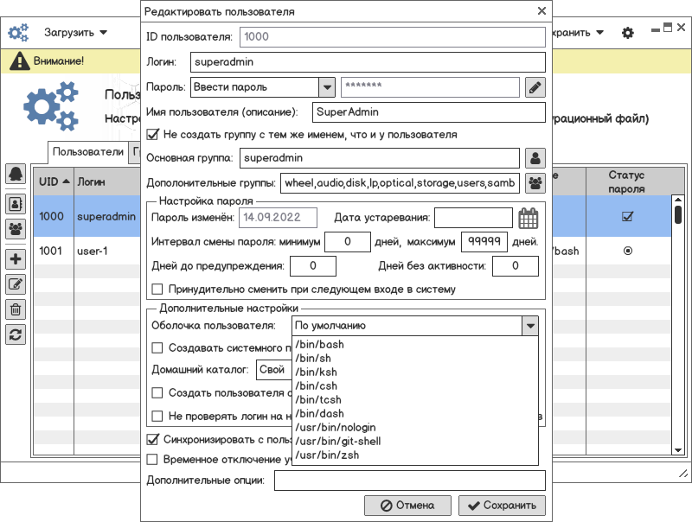This screenshot has width=692, height=522.
Task: Refresh the list with reload icon
Action: [16, 334]
